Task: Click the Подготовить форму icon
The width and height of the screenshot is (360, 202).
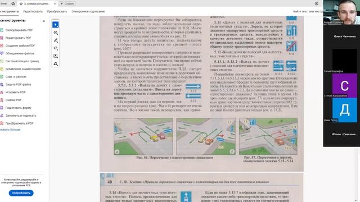Action: tap(2, 108)
